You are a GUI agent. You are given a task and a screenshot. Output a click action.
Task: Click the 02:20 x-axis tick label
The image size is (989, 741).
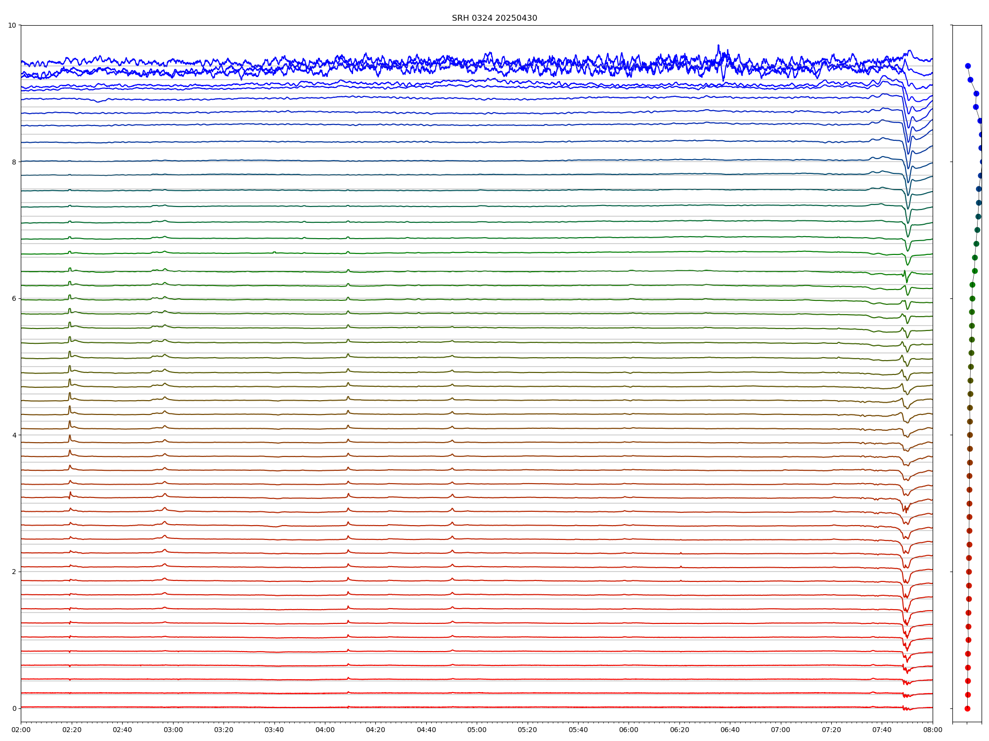coord(72,730)
